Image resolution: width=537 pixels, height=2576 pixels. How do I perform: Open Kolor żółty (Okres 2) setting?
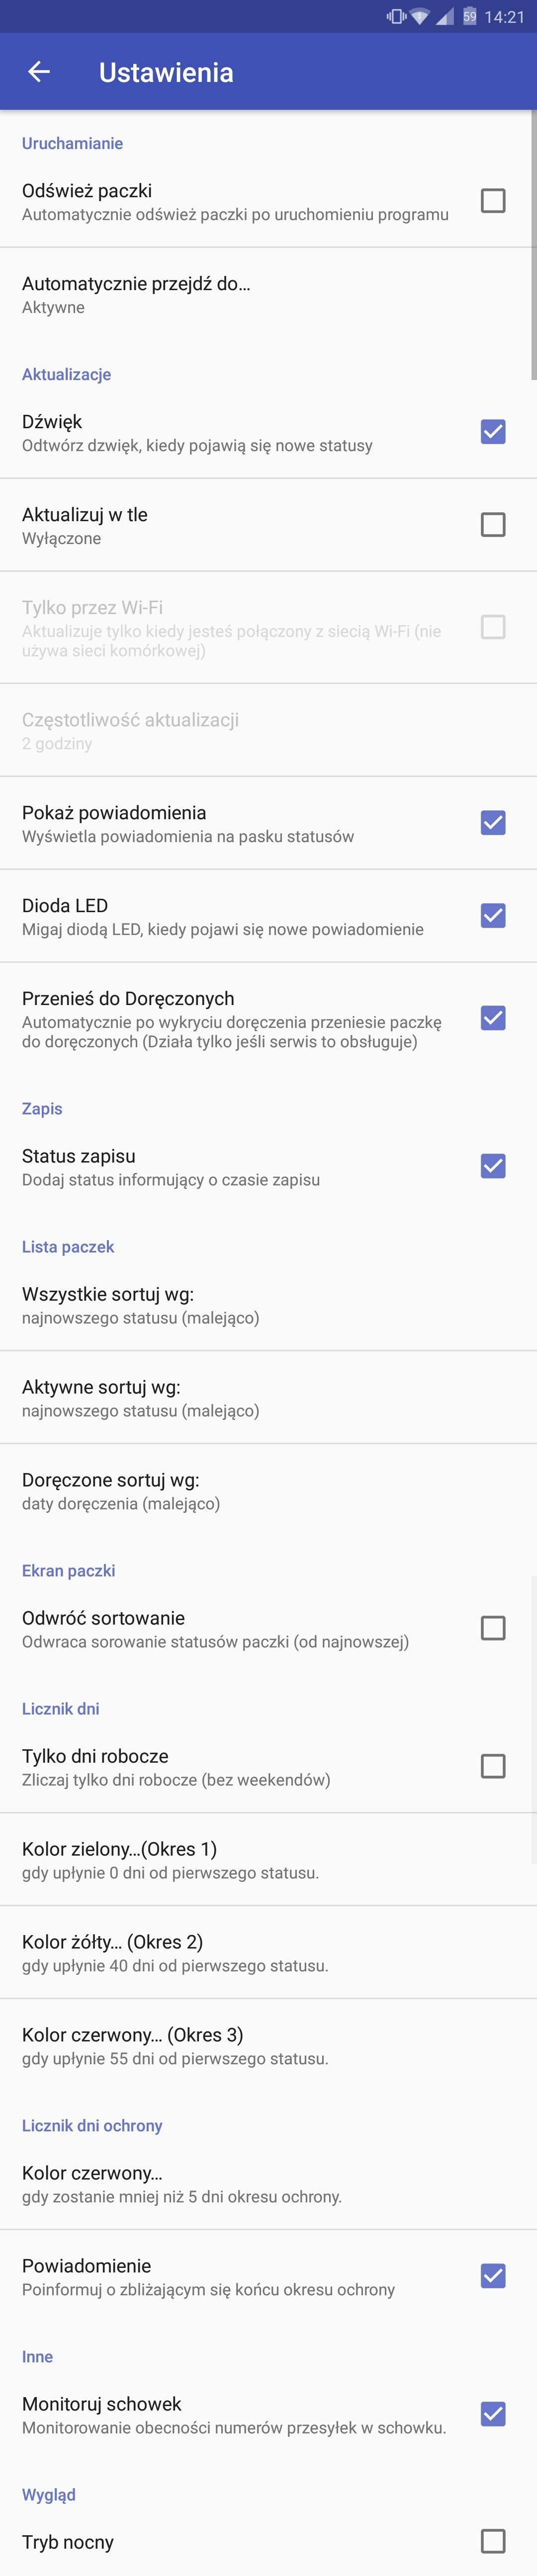[268, 1953]
